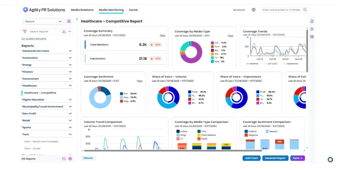Click Pfizer link in Coverage Summary card
The image size is (342, 170).
[163, 35]
